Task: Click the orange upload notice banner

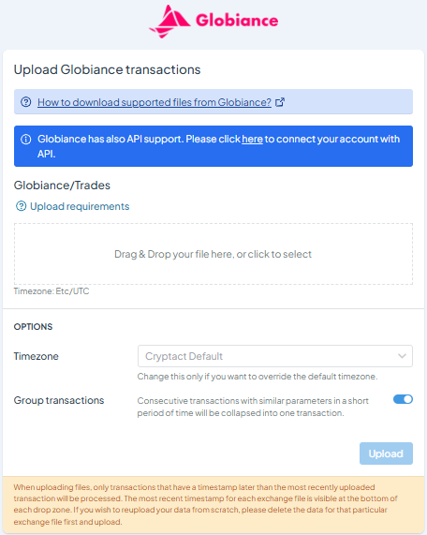Action: (213, 505)
